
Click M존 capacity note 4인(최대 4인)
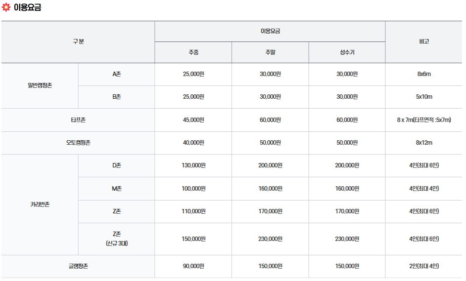click(424, 189)
